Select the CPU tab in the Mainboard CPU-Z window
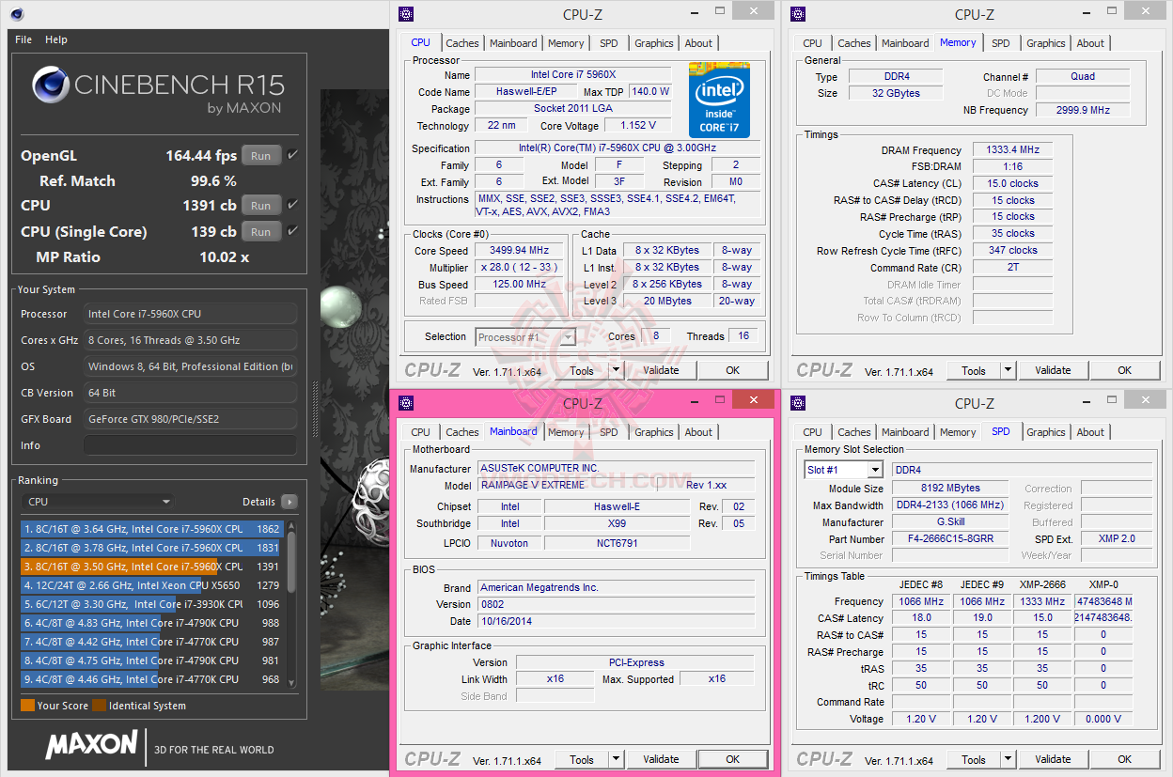The height and width of the screenshot is (777, 1173). coord(421,432)
